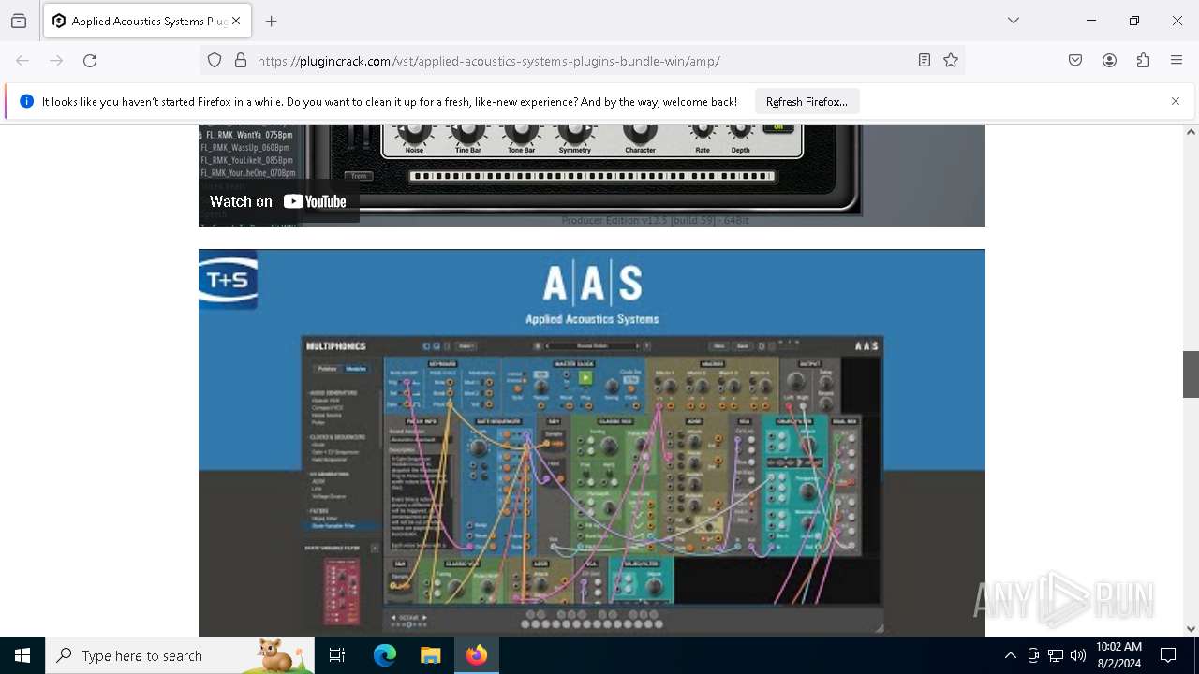Bookmark this page with star icon
The image size is (1199, 674).
click(951, 61)
